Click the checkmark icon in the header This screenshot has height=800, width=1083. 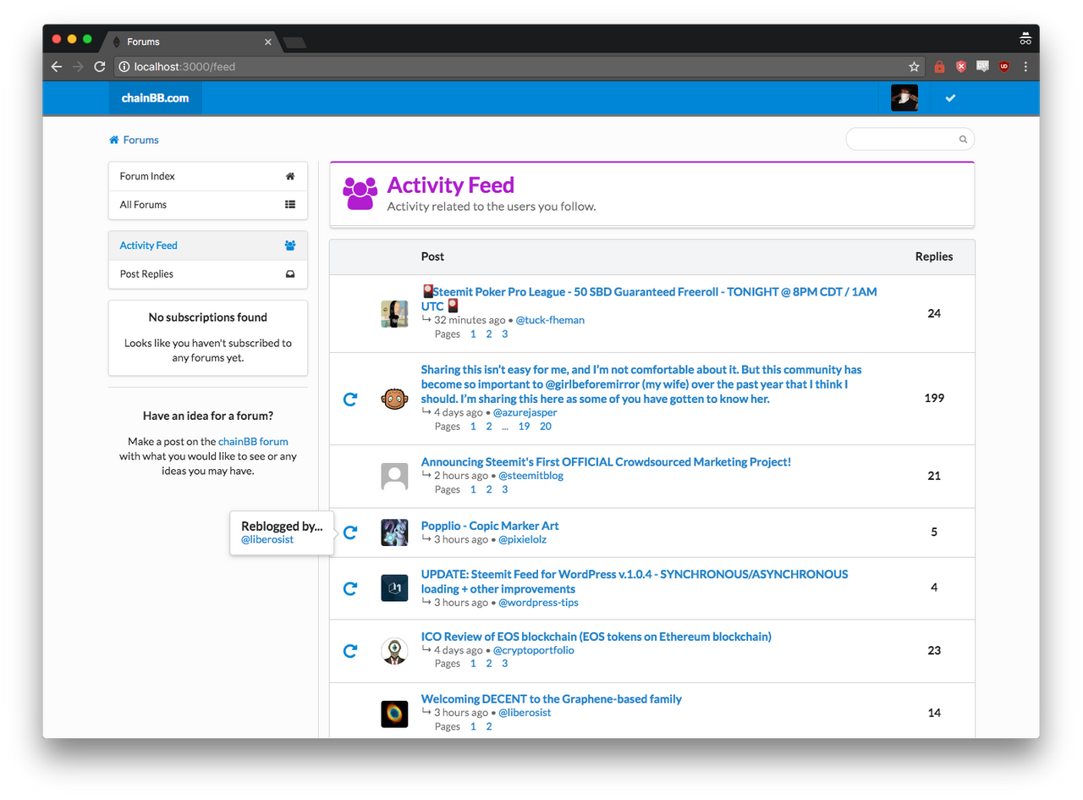[950, 98]
